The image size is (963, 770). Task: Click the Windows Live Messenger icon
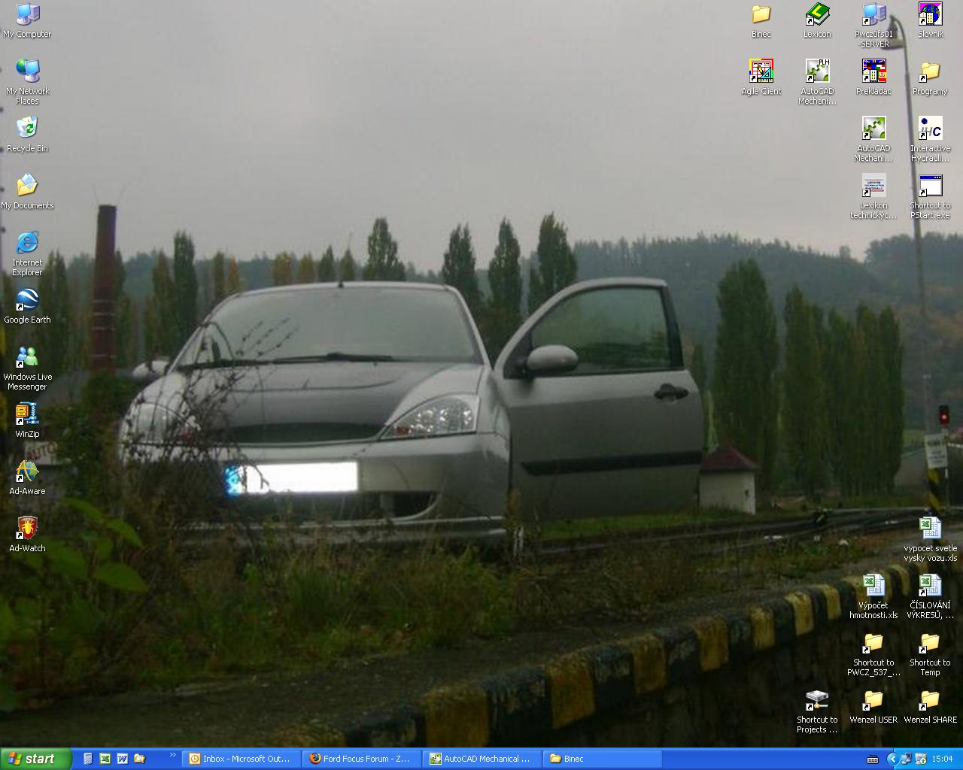(27, 358)
